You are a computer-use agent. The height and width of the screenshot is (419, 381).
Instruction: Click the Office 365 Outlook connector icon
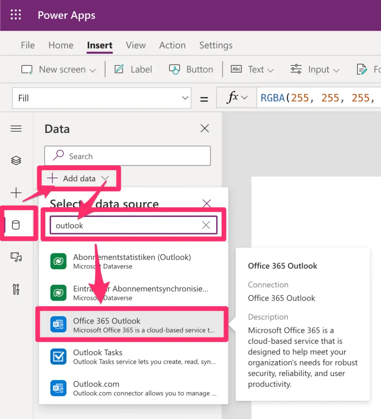click(x=58, y=324)
